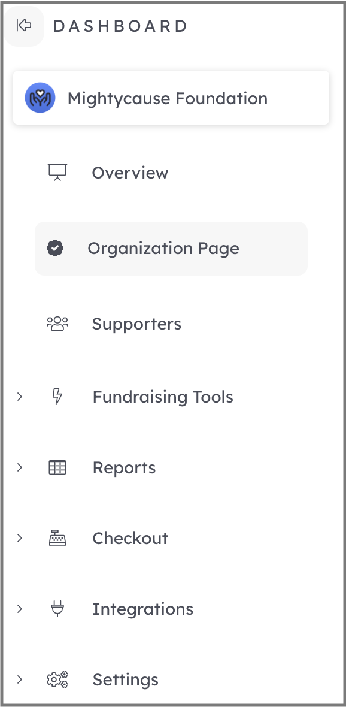Open the Mightycause Foundation organization selector
Image resolution: width=346 pixels, height=707 pixels.
click(x=171, y=98)
